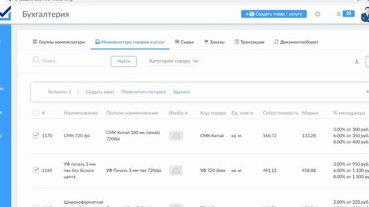Open the user profile avatar

[x=365, y=14]
